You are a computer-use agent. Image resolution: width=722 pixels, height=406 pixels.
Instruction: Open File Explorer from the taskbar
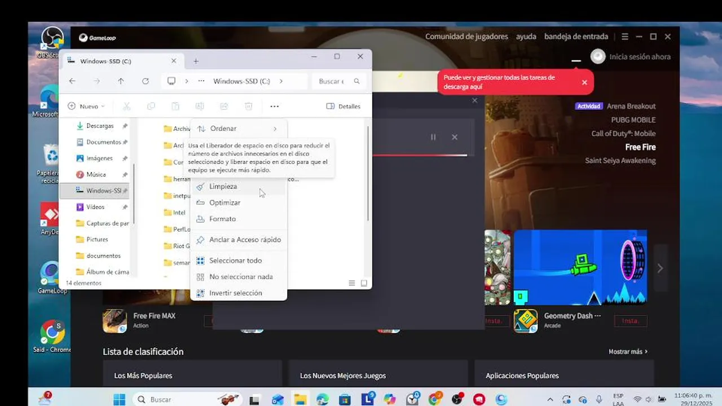point(300,399)
